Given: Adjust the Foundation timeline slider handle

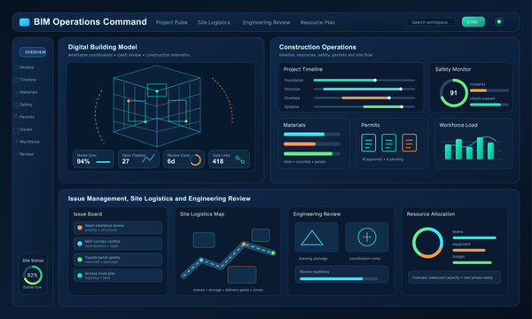Looking at the screenshot, I should (375, 81).
